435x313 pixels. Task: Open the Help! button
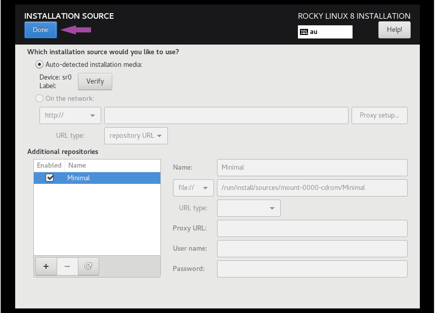coord(394,30)
